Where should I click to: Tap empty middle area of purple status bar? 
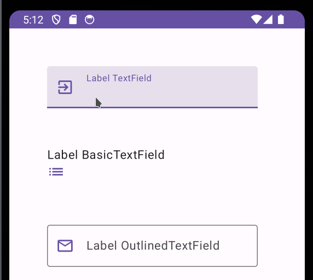(x=172, y=20)
